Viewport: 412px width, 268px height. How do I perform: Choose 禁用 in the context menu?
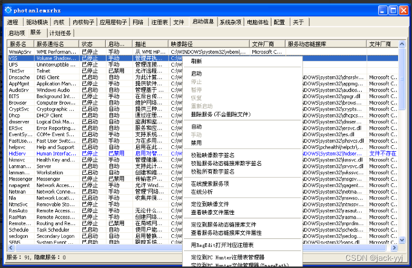coord(242,143)
